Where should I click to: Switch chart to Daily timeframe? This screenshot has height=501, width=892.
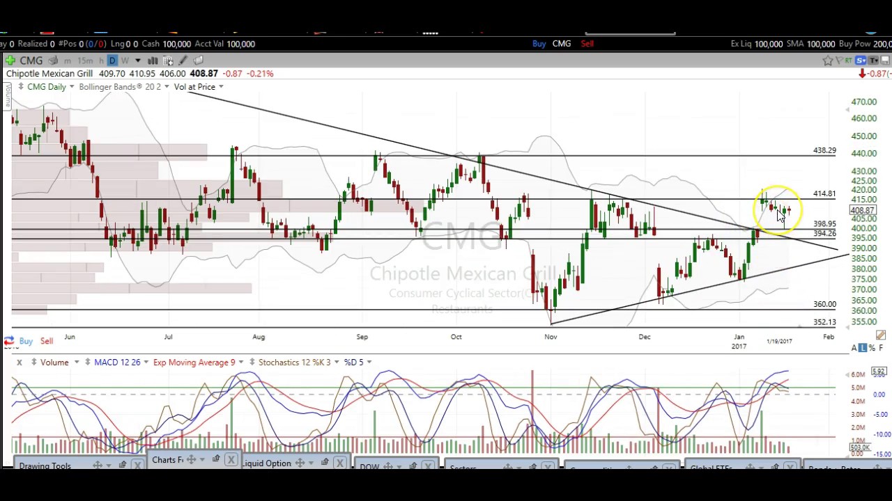click(112, 61)
